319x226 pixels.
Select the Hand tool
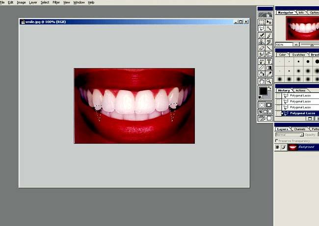click(262, 81)
